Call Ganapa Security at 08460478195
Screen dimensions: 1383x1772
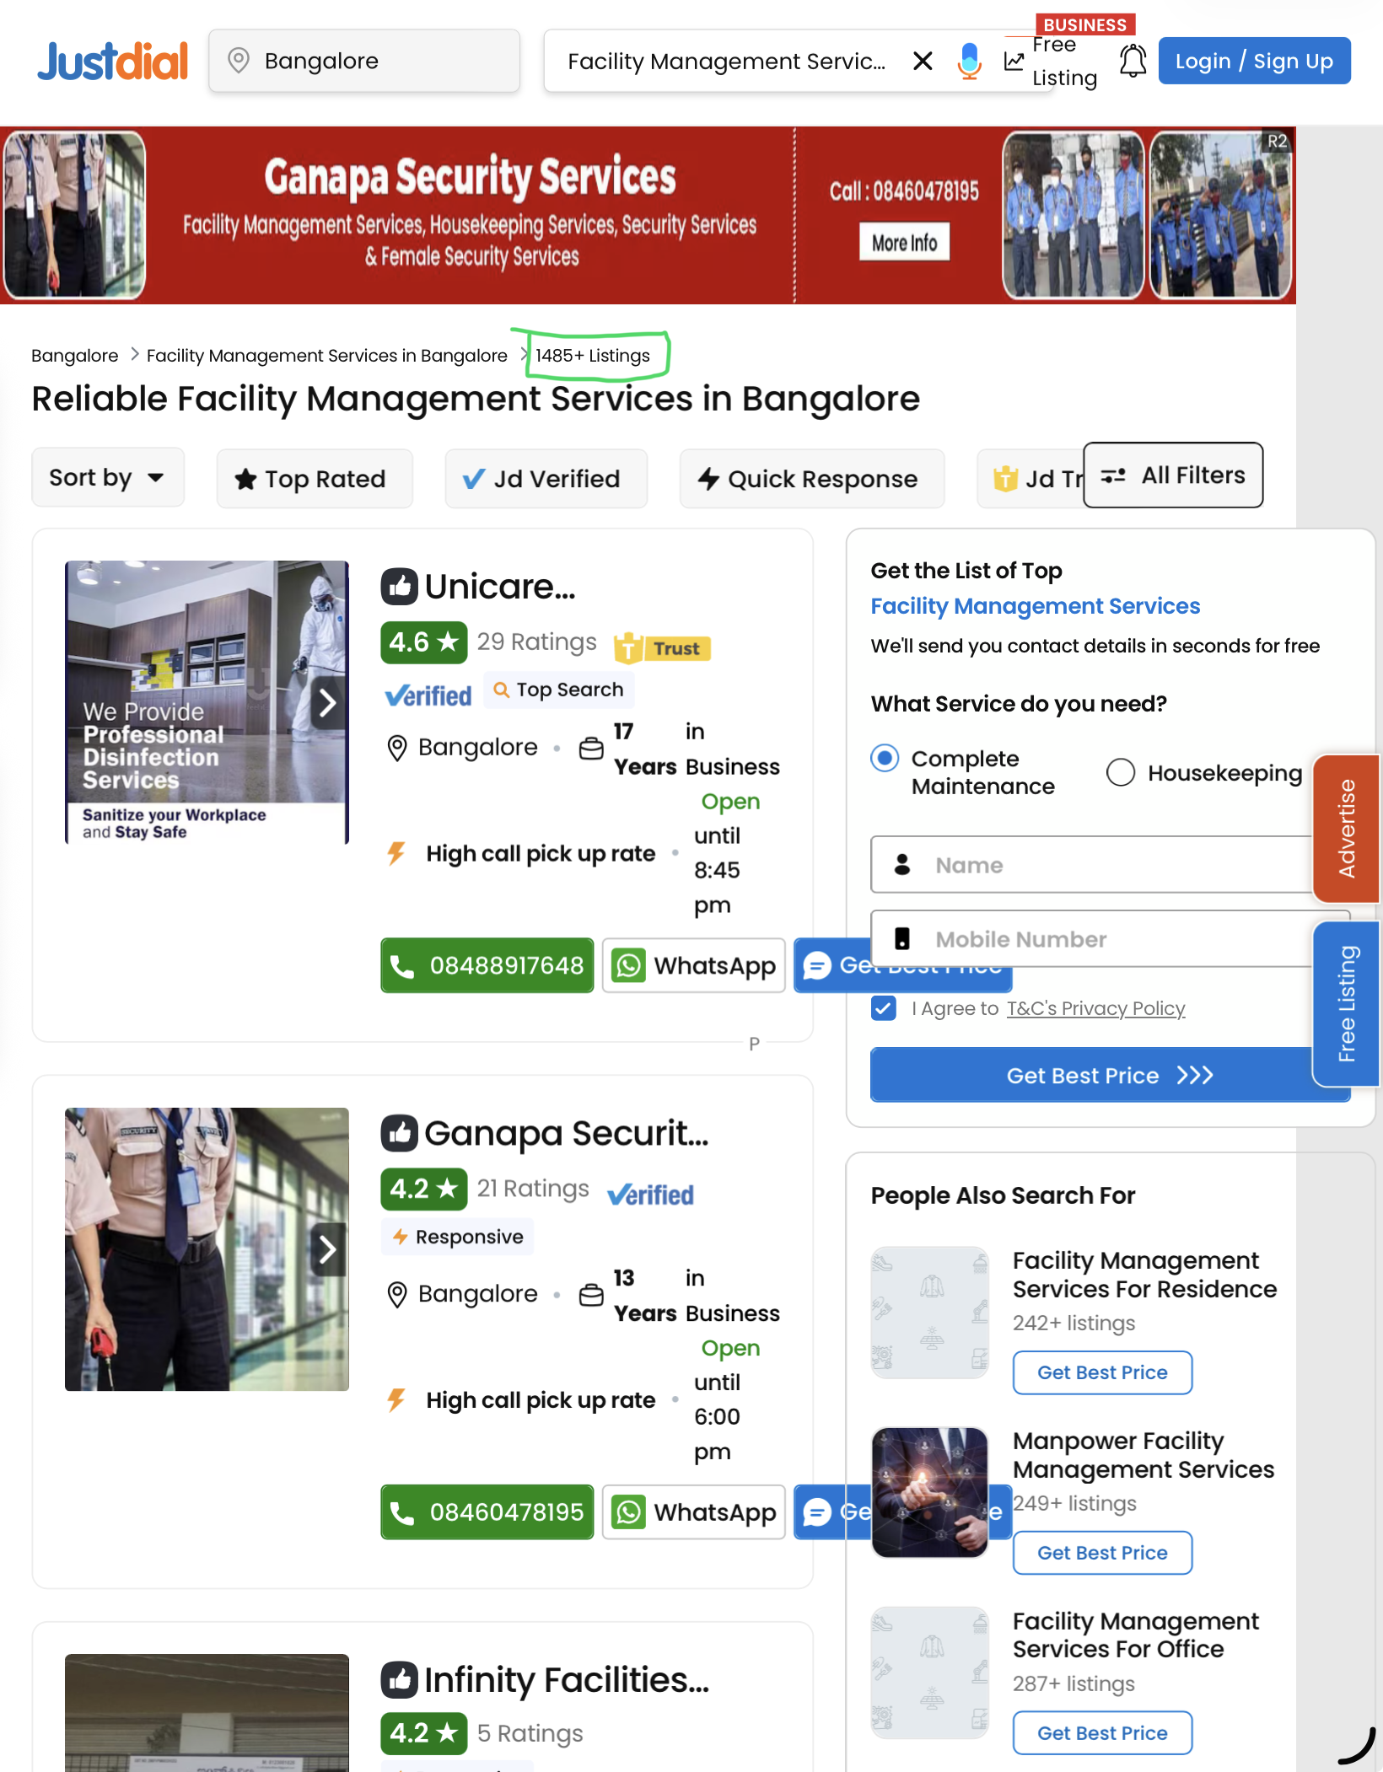coord(487,1512)
